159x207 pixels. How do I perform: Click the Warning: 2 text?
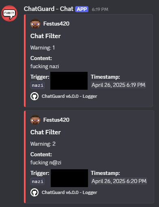click(43, 144)
